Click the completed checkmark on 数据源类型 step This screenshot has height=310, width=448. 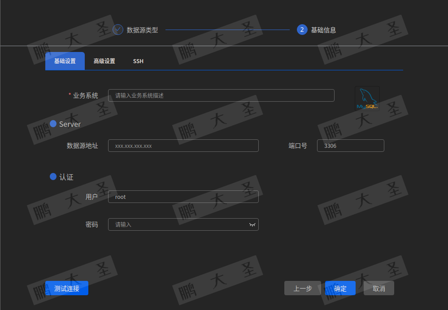click(117, 30)
